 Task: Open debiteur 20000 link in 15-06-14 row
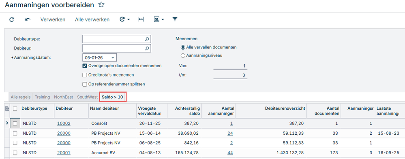tap(64, 133)
